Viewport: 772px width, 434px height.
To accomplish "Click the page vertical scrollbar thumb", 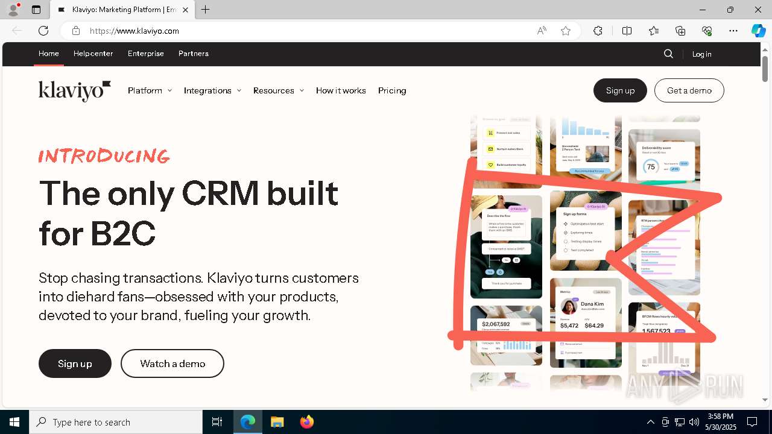I will click(765, 69).
